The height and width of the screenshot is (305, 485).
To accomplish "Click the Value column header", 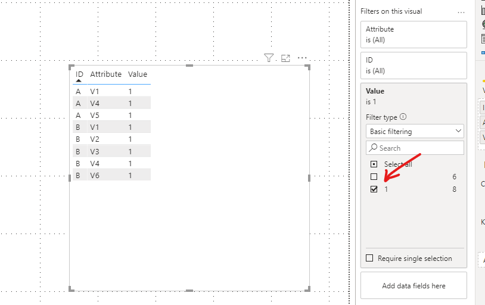I will click(x=138, y=74).
